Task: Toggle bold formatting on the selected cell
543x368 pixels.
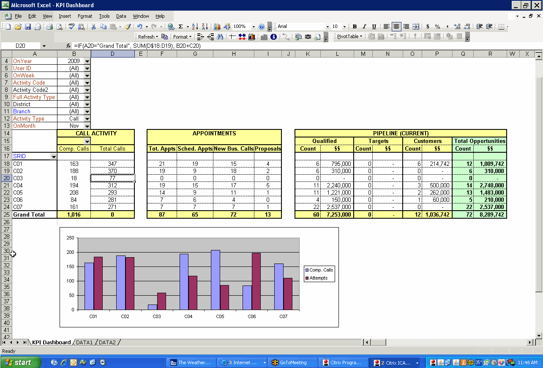Action: click(x=355, y=26)
